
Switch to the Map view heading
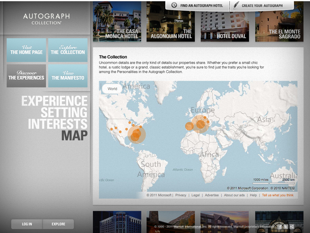coord(74,136)
